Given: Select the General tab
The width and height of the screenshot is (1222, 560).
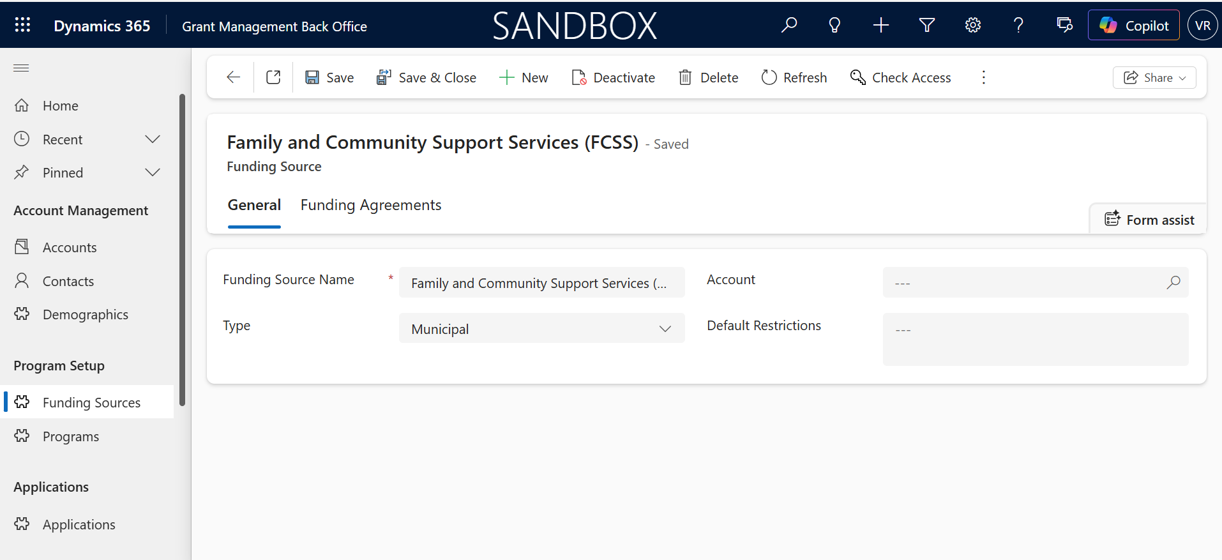Looking at the screenshot, I should 254,205.
